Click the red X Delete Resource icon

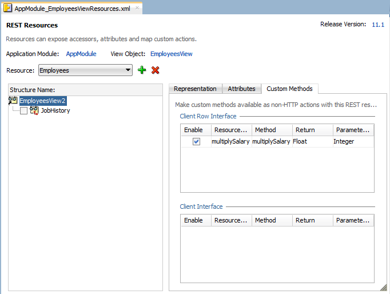155,70
